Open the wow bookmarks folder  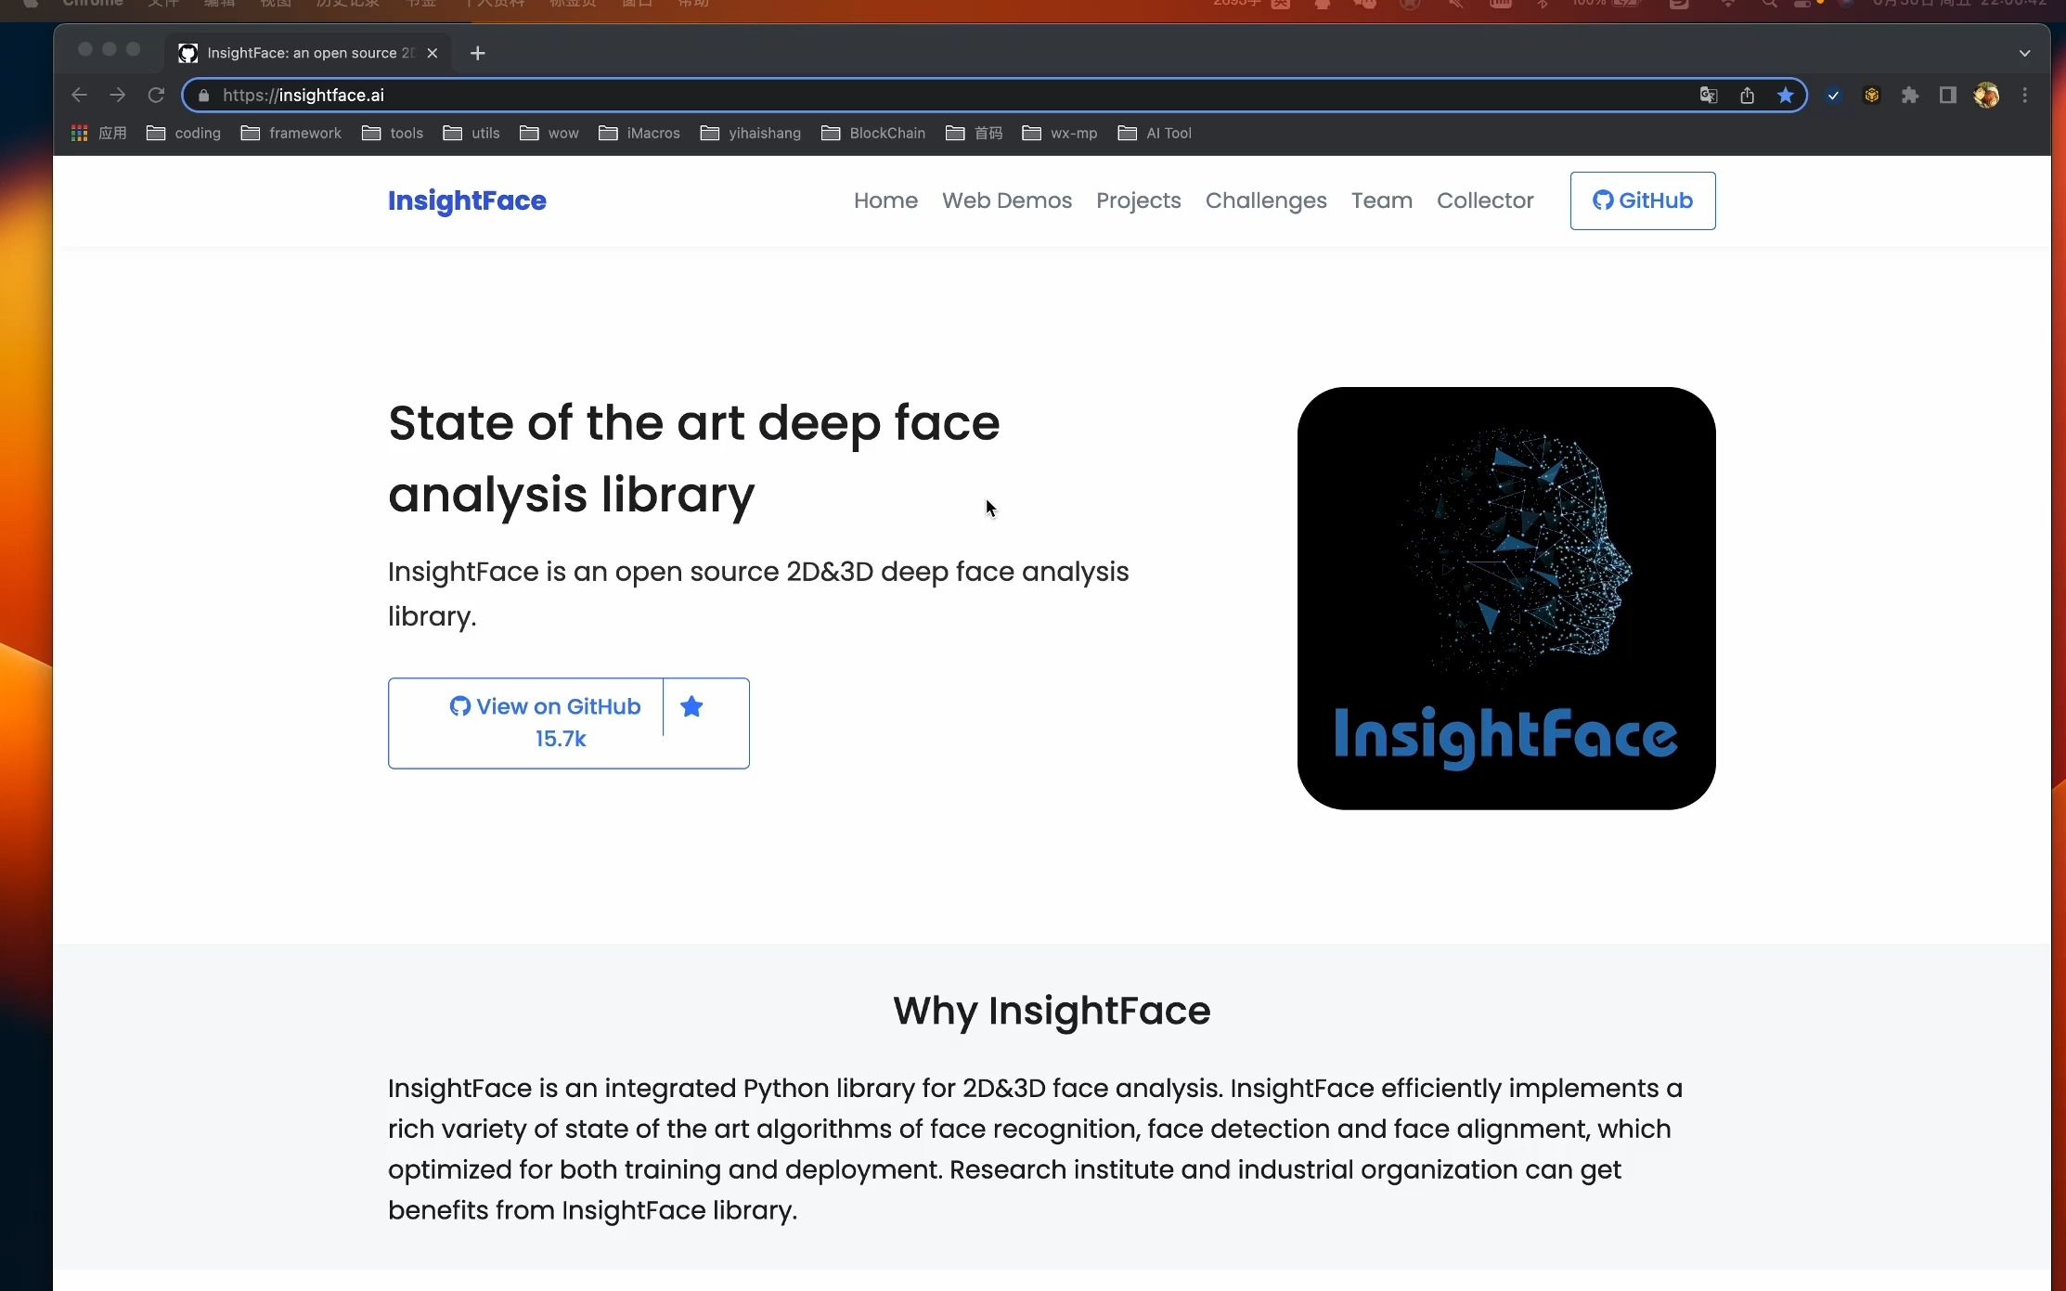click(549, 133)
